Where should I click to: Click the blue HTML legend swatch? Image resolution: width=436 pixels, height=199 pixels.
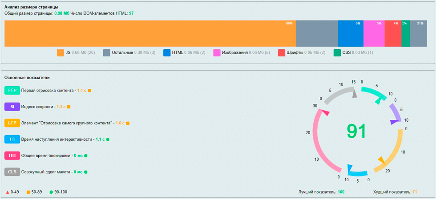(167, 53)
